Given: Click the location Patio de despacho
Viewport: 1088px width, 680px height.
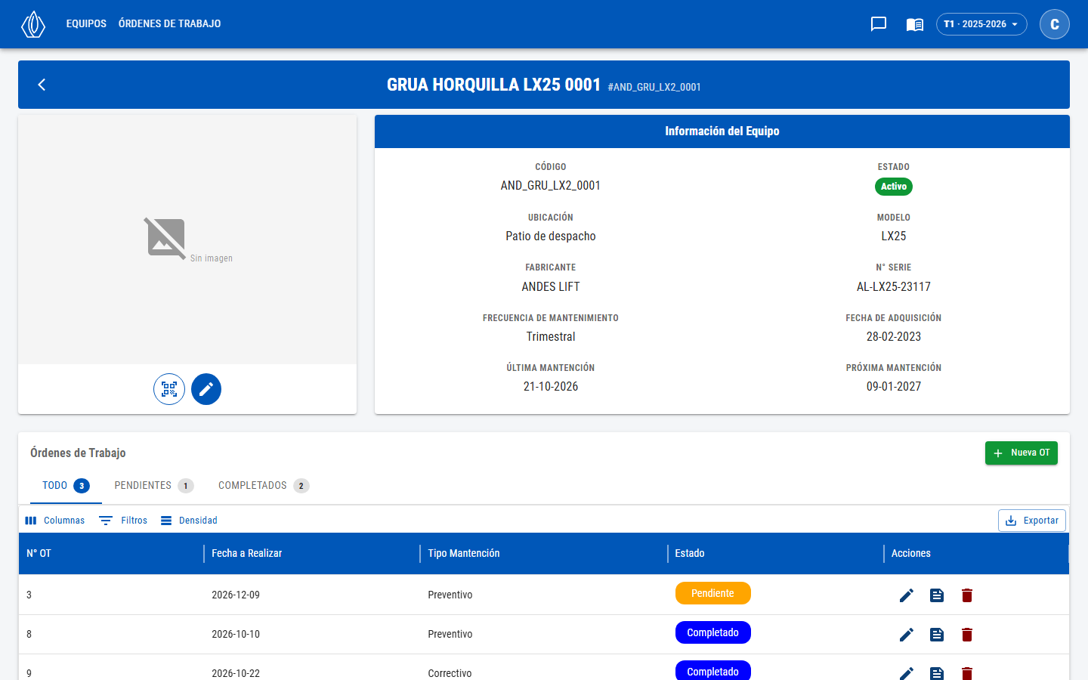Looking at the screenshot, I should pyautogui.click(x=551, y=236).
